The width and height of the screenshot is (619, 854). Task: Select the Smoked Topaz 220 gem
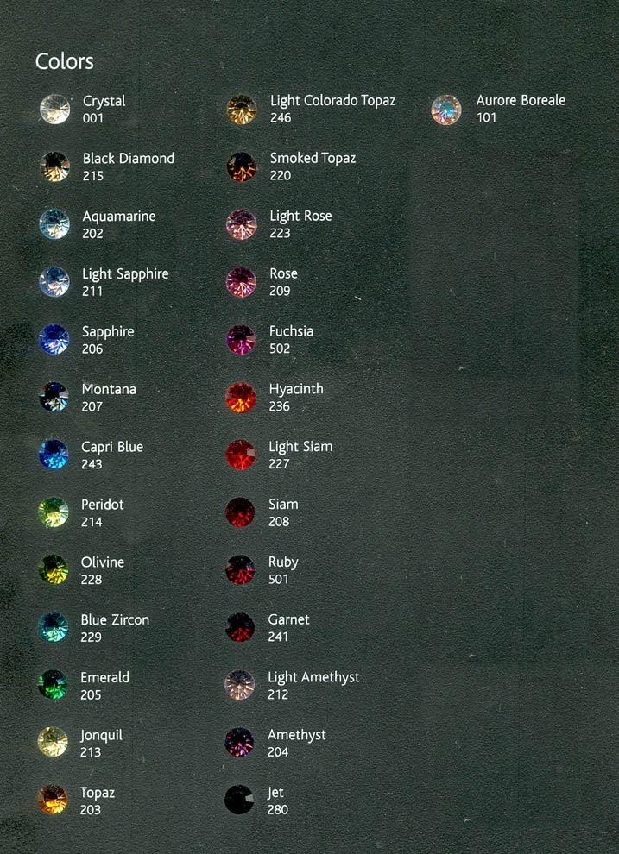241,166
